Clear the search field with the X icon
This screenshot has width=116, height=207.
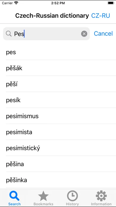(84, 34)
